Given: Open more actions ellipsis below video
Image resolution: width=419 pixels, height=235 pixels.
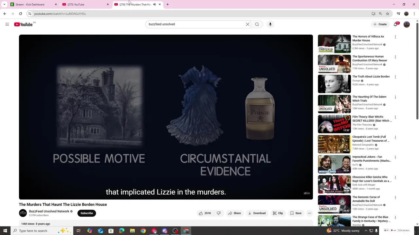Looking at the screenshot, I should (309, 213).
